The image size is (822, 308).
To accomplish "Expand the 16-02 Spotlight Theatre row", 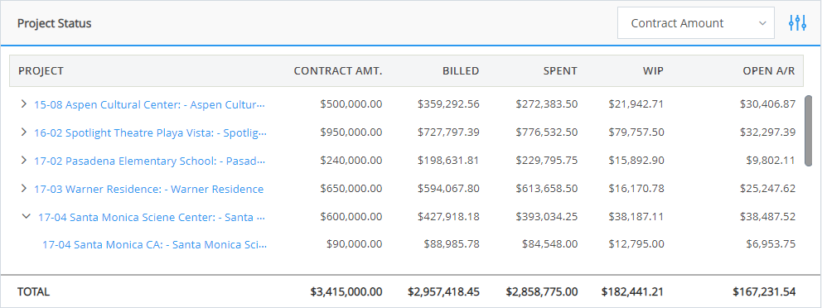I will [x=23, y=132].
